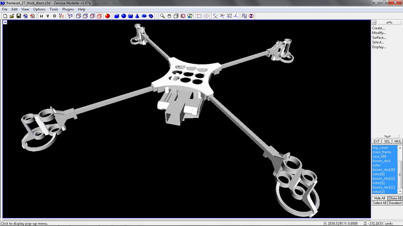Select the blue cube primitive icon

[x=117, y=16]
